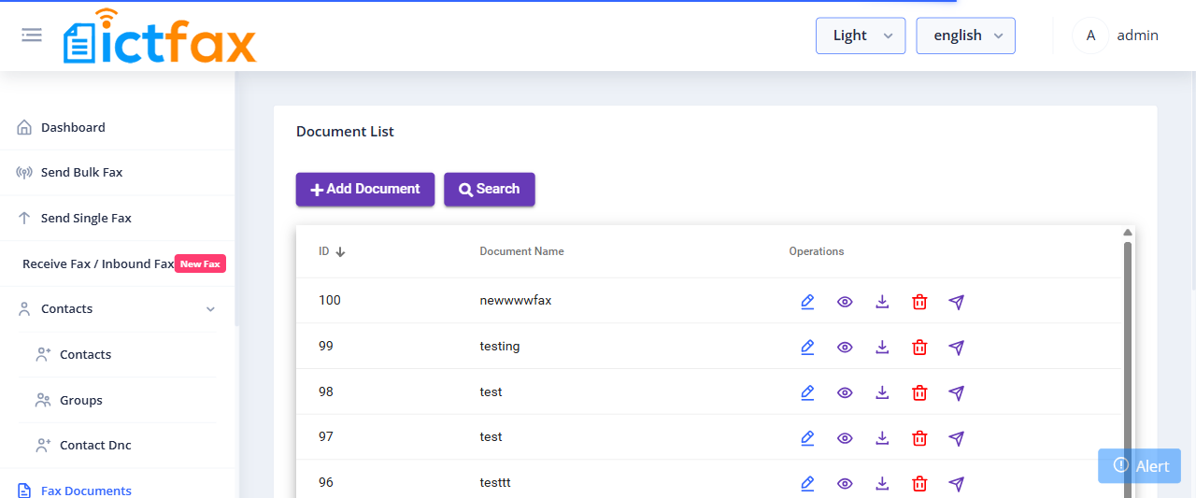Open the admin avatar circle
This screenshot has width=1196, height=498.
[1090, 36]
